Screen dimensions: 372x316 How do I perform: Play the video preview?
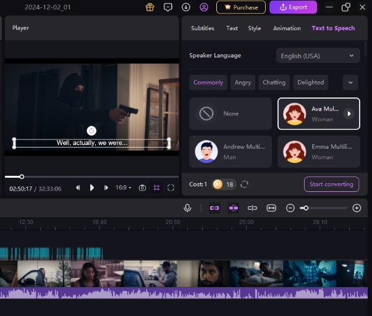pyautogui.click(x=92, y=188)
